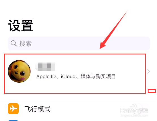Image resolution: width=157 pixels, height=121 pixels.
Task: Tap empty space right of the Apple ID subtitle
Action: pos(130,76)
